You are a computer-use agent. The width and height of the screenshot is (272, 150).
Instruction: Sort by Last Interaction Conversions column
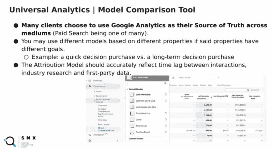pyautogui.click(x=203, y=97)
